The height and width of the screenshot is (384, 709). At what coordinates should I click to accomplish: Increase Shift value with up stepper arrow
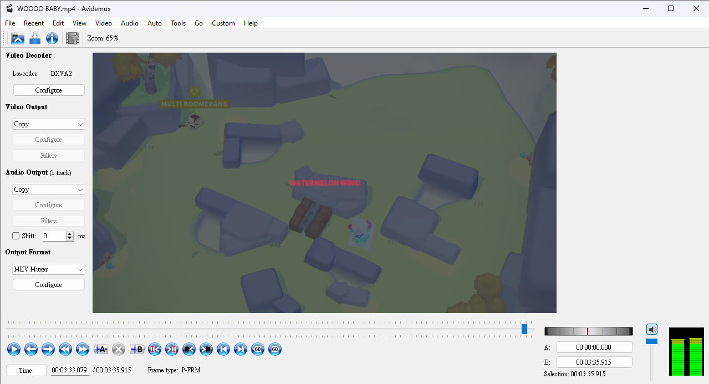70,234
